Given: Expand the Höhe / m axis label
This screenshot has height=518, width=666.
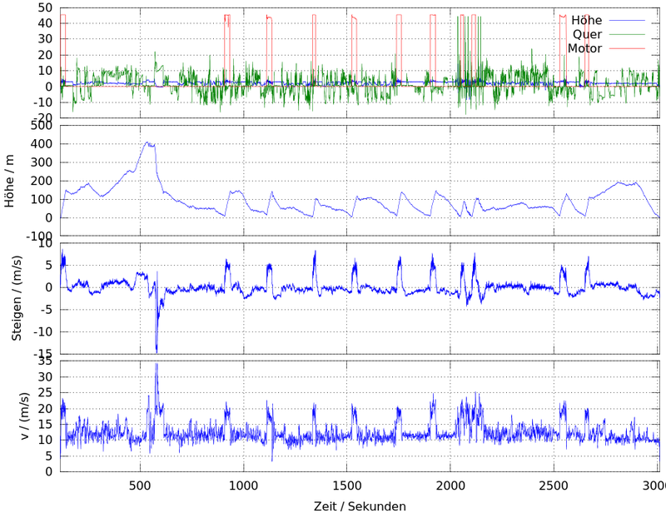Looking at the screenshot, I should [12, 179].
